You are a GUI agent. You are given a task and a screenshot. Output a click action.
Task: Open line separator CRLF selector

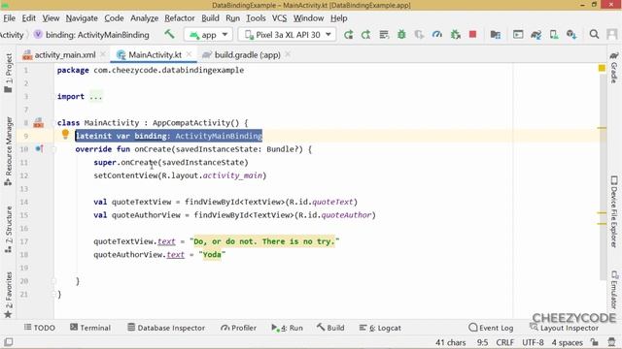(504, 342)
